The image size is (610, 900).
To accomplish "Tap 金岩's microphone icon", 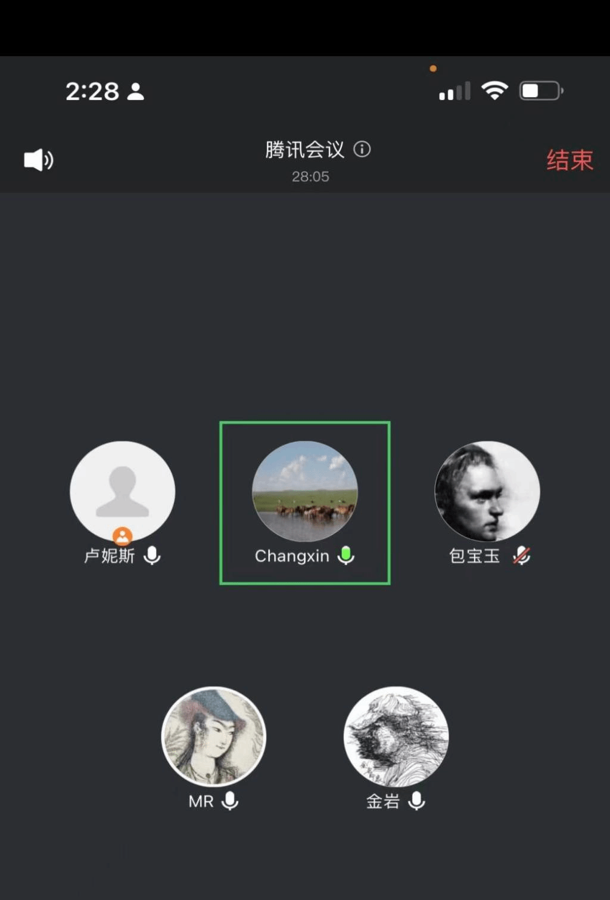I will tap(417, 801).
